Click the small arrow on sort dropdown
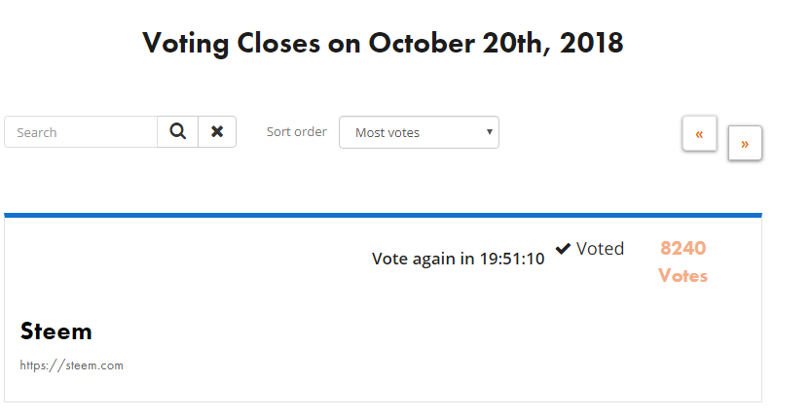 (x=489, y=132)
